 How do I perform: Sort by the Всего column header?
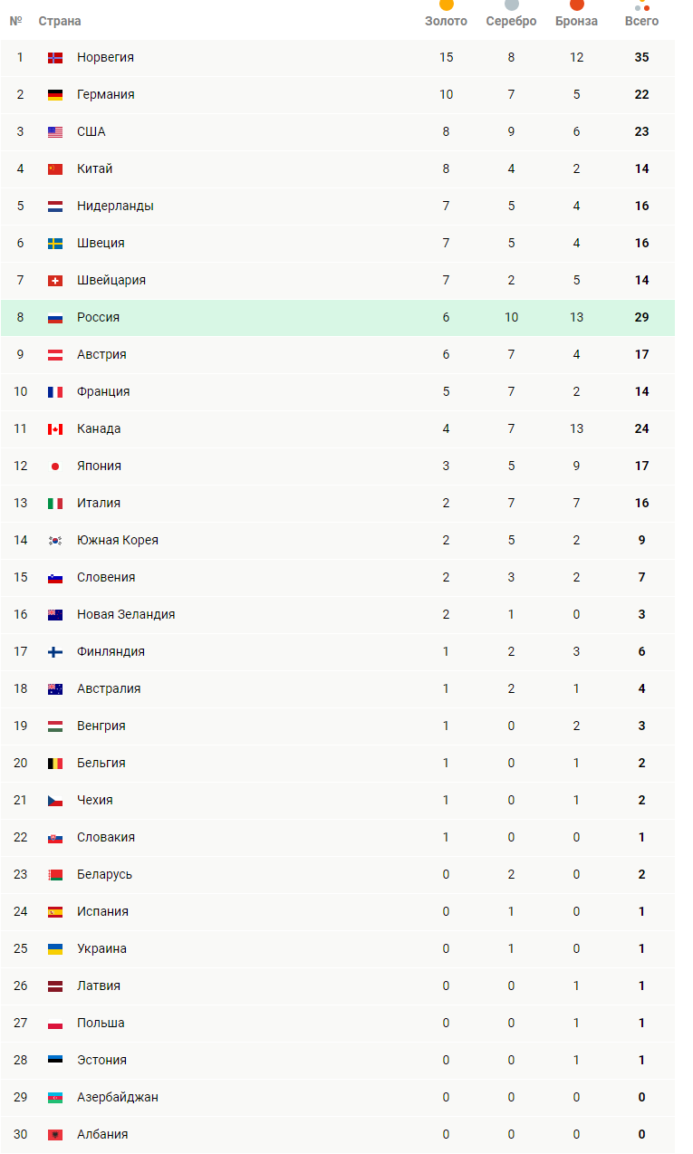[641, 21]
